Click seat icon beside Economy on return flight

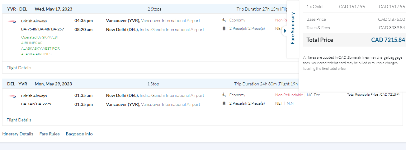(224, 95)
